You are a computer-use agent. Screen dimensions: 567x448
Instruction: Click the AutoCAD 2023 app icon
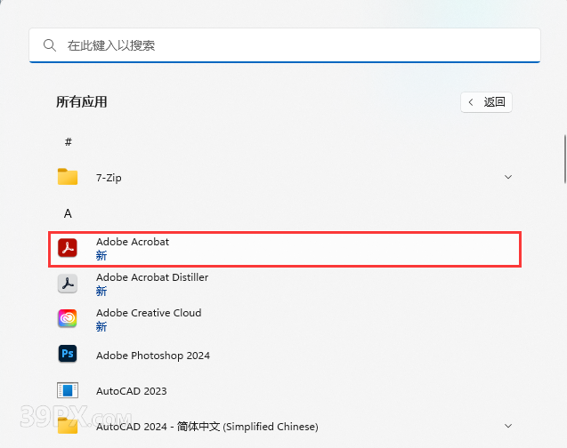click(68, 390)
